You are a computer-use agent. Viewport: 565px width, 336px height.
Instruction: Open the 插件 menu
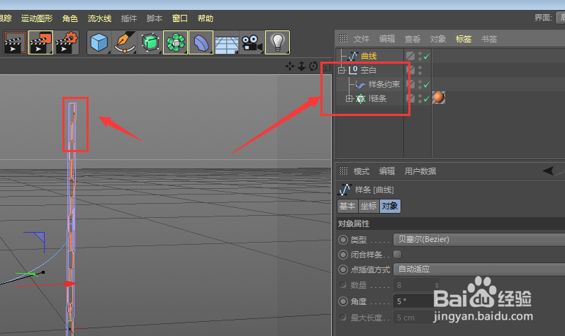(x=128, y=18)
